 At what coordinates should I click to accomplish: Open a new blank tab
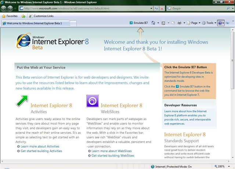pyautogui.click(x=73, y=23)
